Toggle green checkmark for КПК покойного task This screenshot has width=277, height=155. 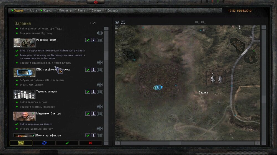coord(88,70)
